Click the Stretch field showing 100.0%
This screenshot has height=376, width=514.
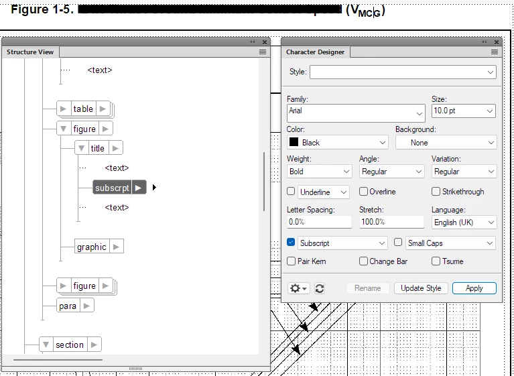click(392, 222)
